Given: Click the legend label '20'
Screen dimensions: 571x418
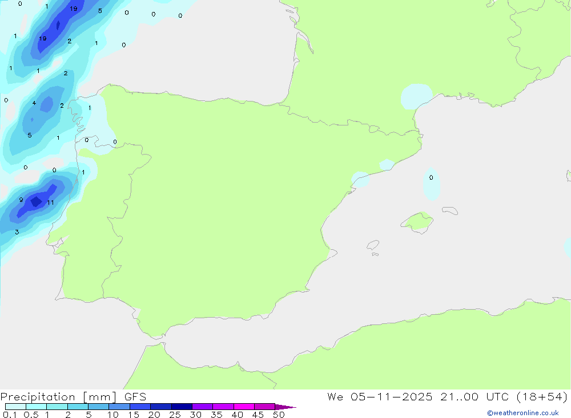Looking at the screenshot, I should coord(154,415).
